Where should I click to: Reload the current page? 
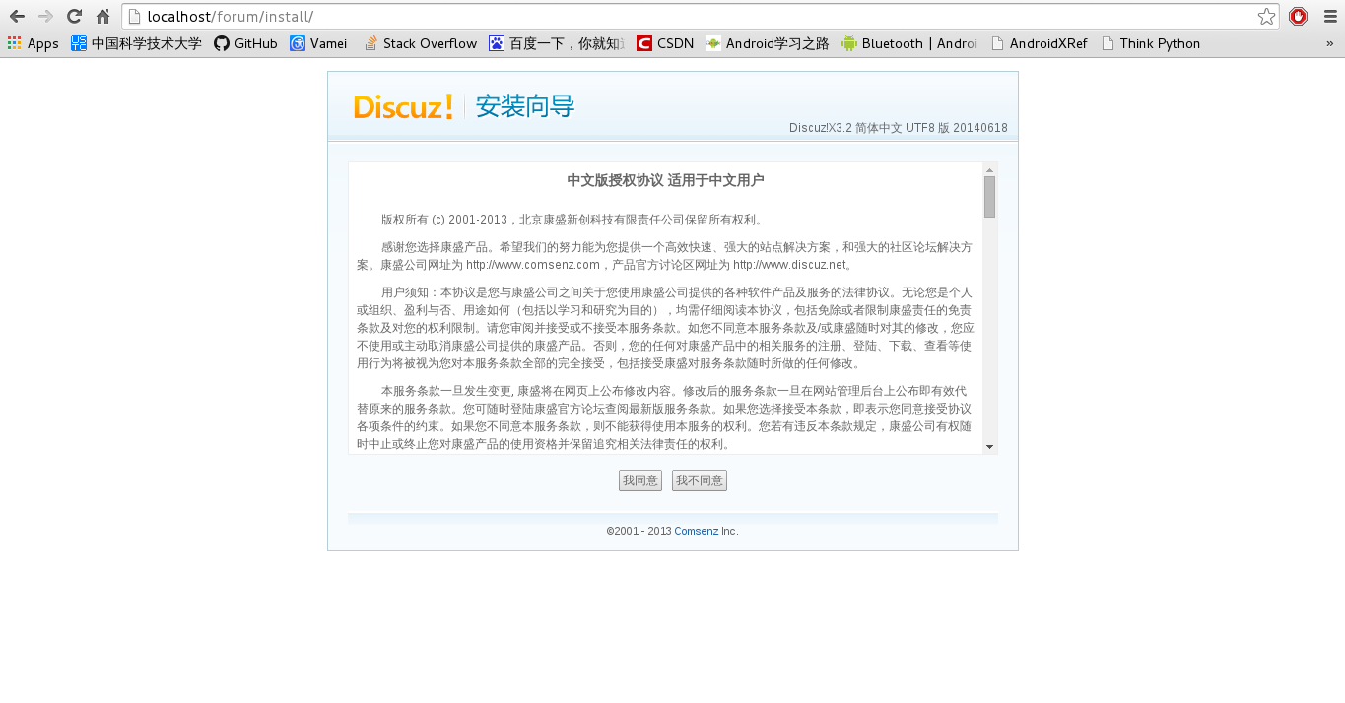pyautogui.click(x=74, y=16)
